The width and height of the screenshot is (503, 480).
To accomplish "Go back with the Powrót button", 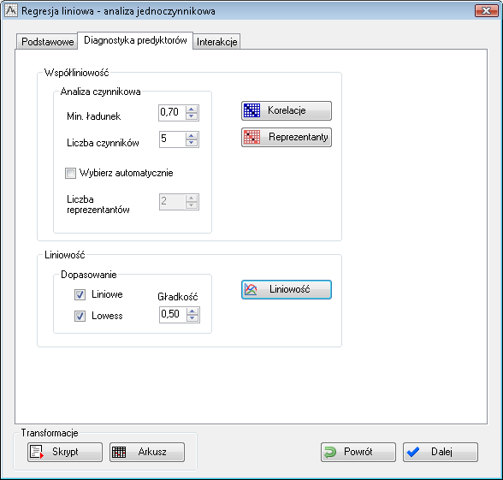I will (x=358, y=452).
